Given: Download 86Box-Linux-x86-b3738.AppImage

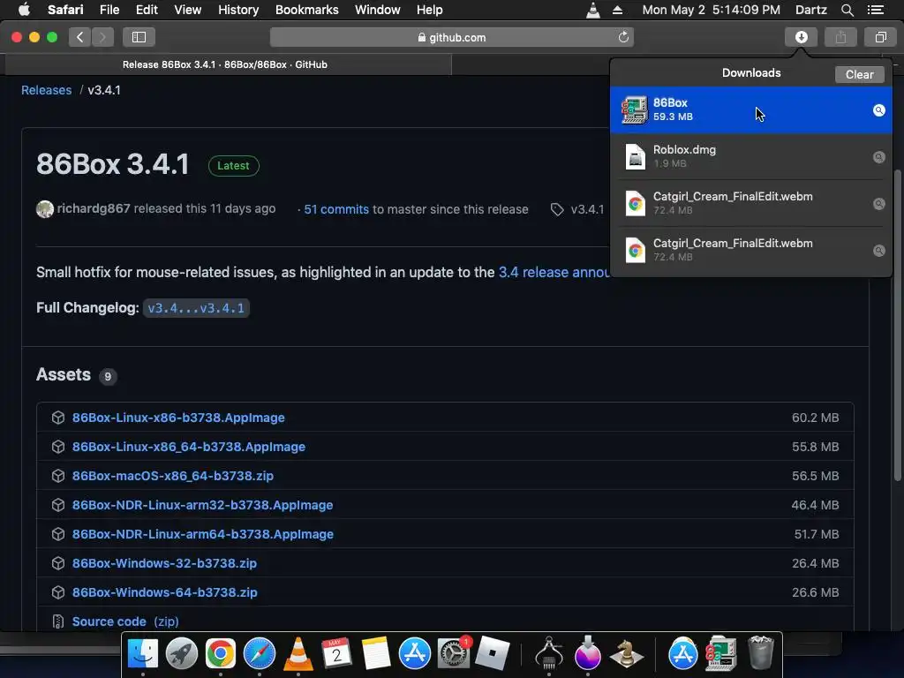Looking at the screenshot, I should 178,418.
